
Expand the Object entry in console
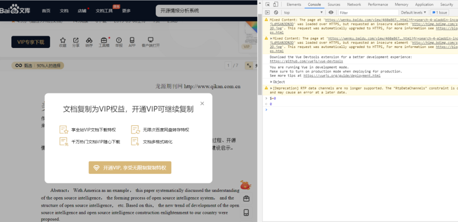pyautogui.click(x=271, y=82)
